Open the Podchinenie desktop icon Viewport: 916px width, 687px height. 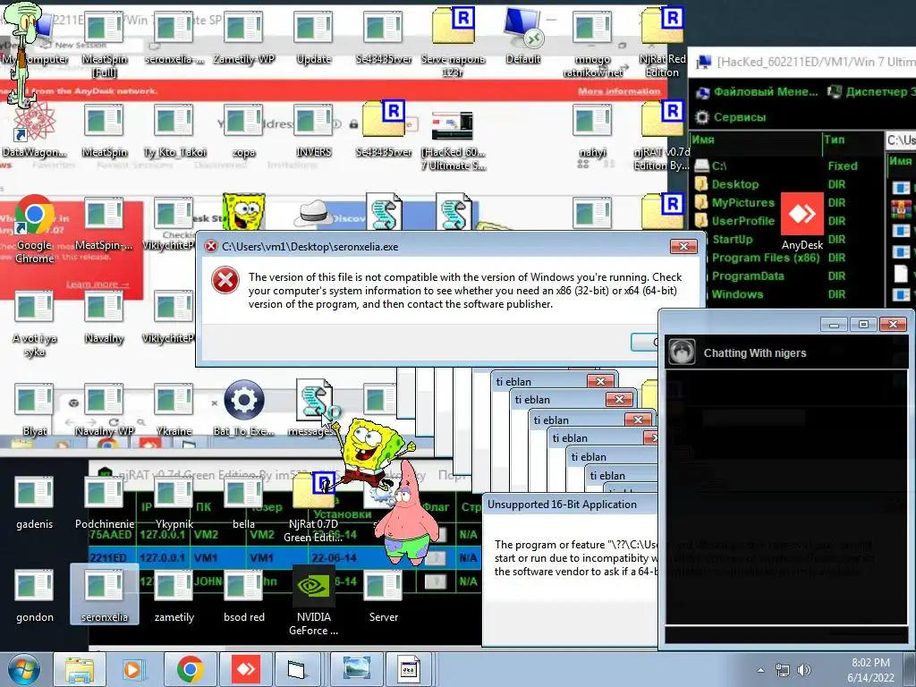[x=105, y=503]
